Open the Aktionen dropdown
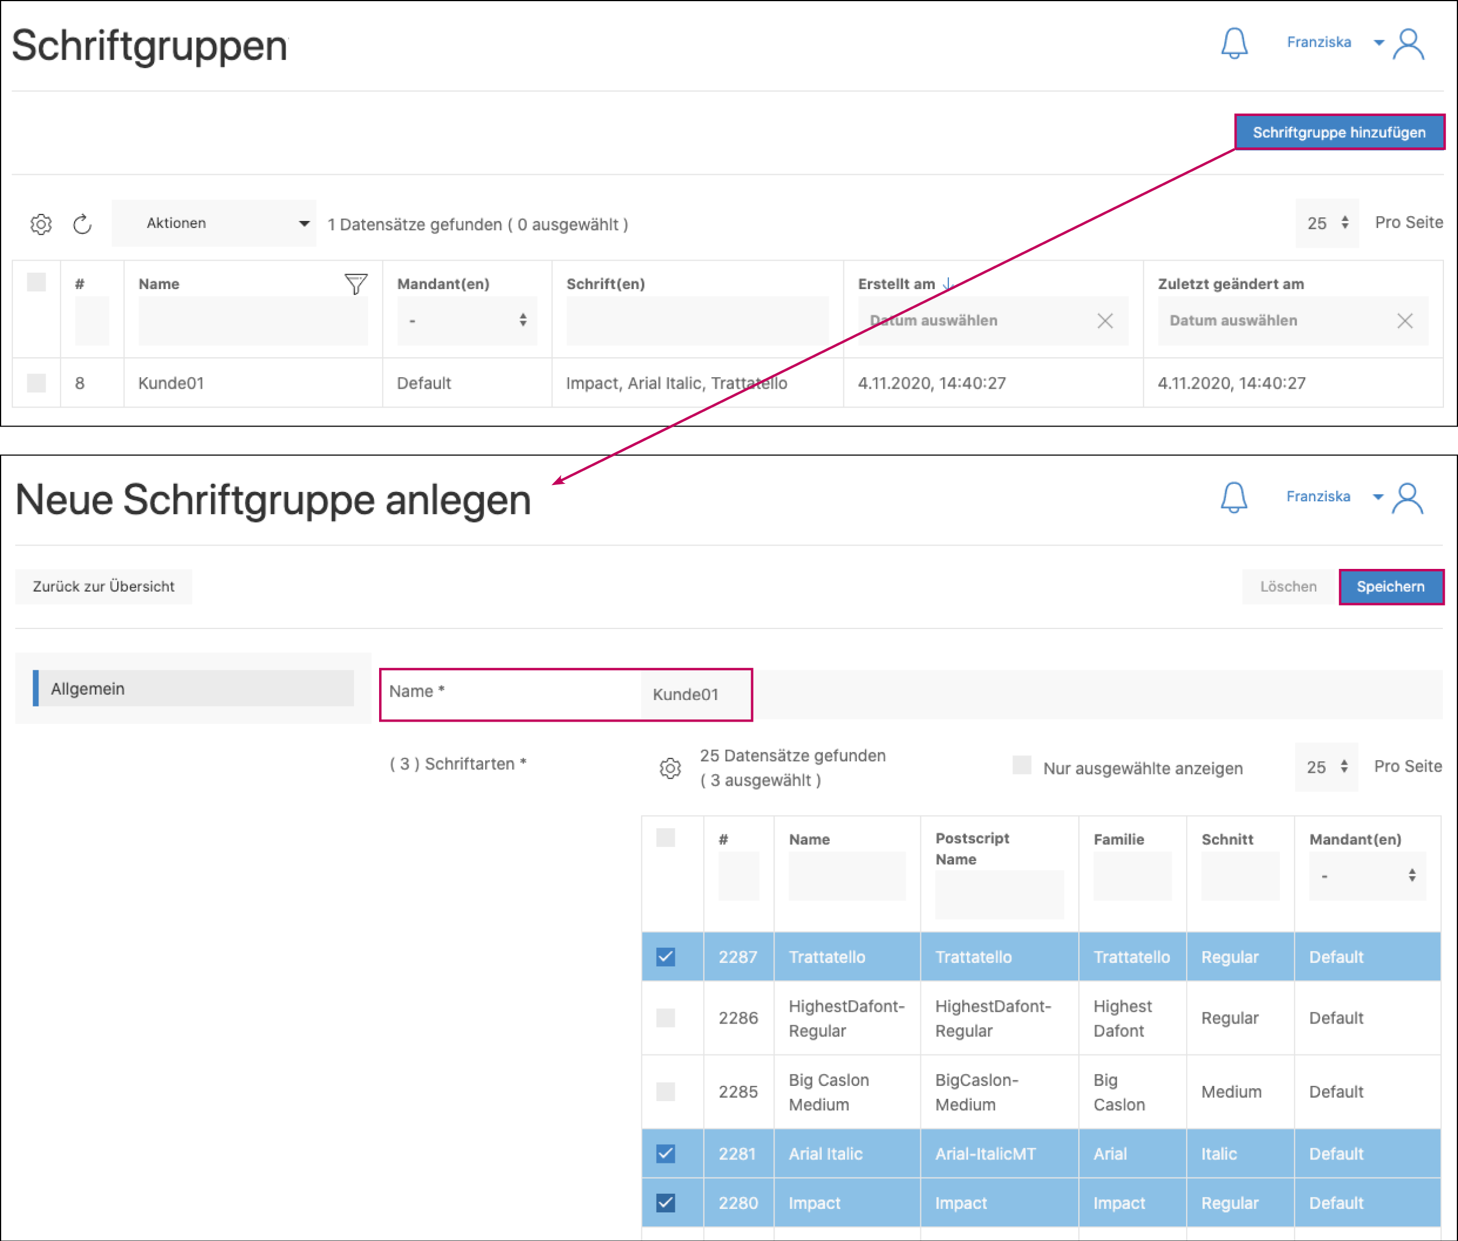The width and height of the screenshot is (1458, 1241). 214,224
